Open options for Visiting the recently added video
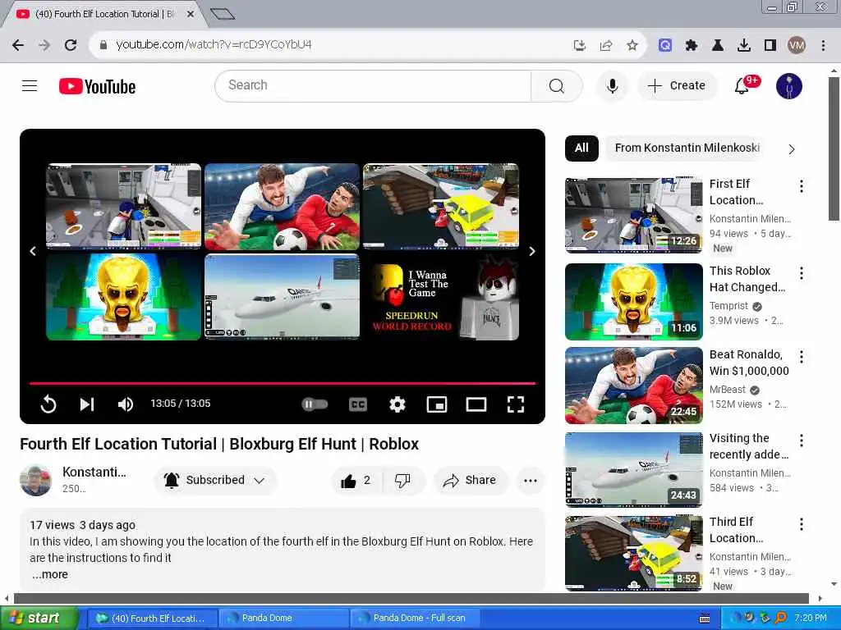Image resolution: width=841 pixels, height=630 pixels. 802,441
